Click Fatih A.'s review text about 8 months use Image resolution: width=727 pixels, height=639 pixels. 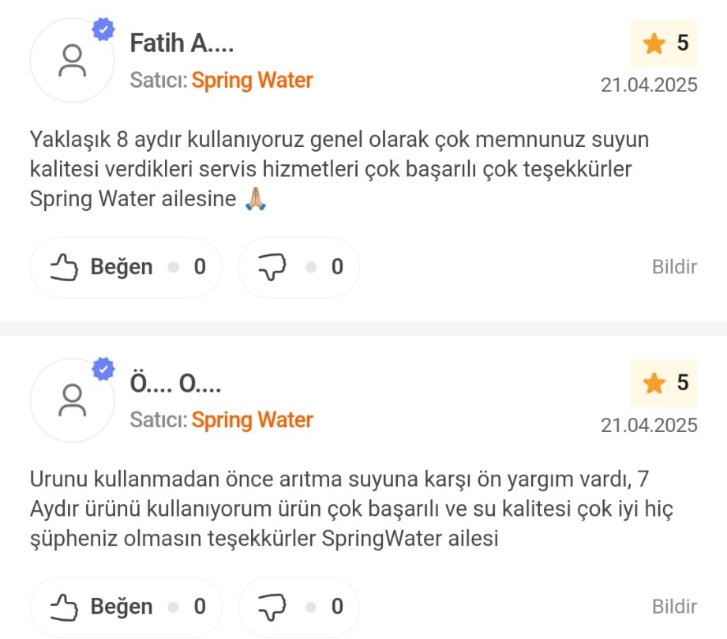point(339,169)
